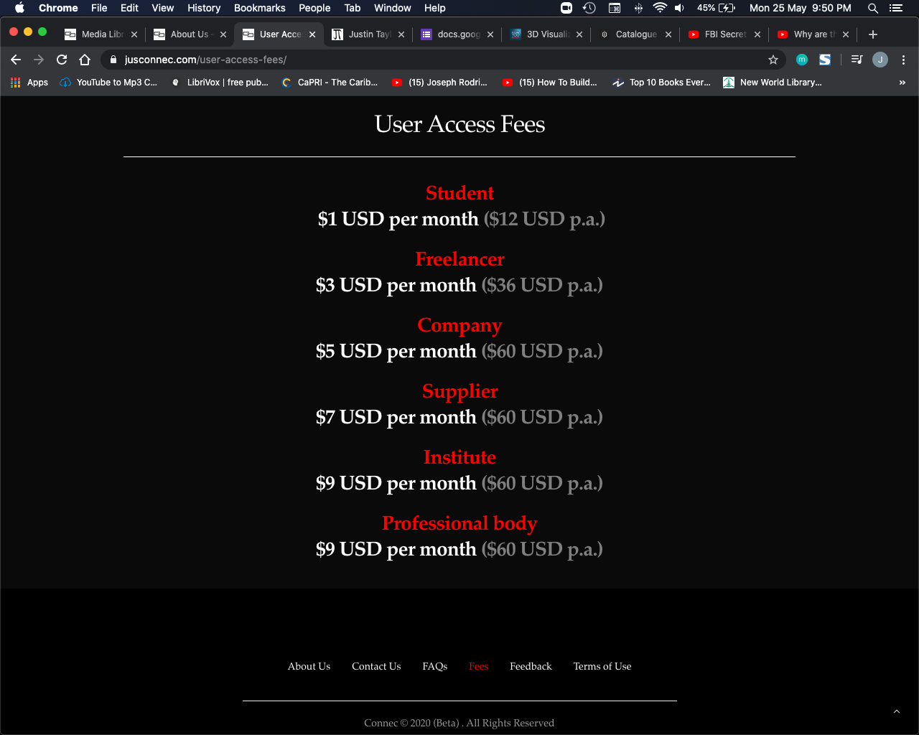Open the Terms of Use footer link

point(602,666)
